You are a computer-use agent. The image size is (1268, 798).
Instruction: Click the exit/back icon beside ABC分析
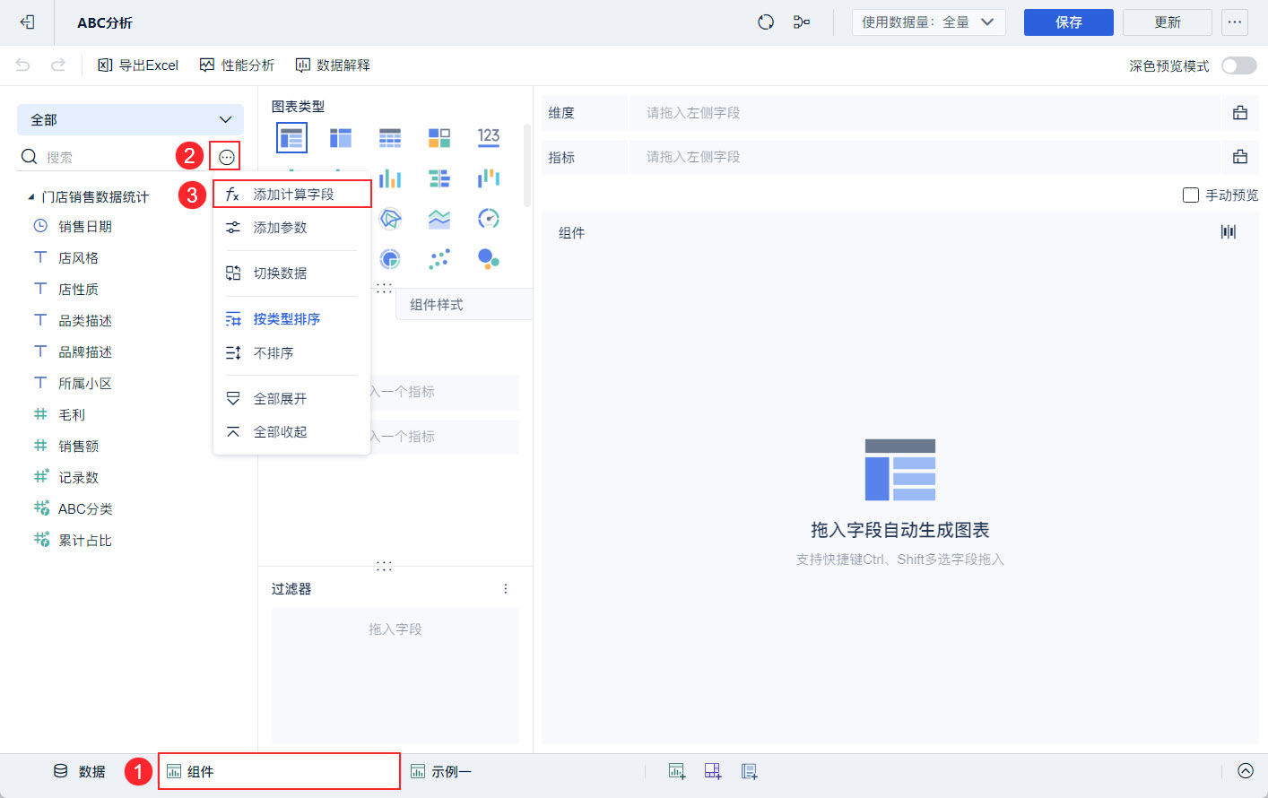(27, 22)
